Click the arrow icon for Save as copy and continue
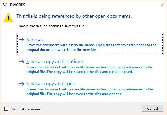Viewport: 167px width, 115px height. click(22, 62)
